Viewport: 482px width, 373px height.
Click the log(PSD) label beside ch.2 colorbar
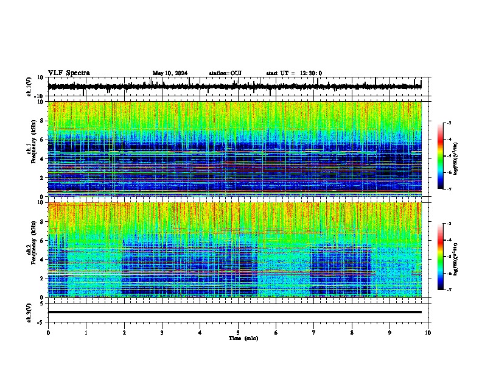455,259
